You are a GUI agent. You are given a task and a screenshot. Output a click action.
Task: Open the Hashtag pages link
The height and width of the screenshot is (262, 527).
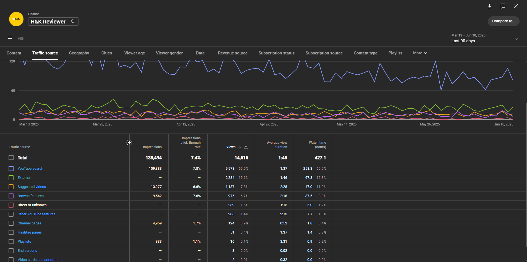30,232
